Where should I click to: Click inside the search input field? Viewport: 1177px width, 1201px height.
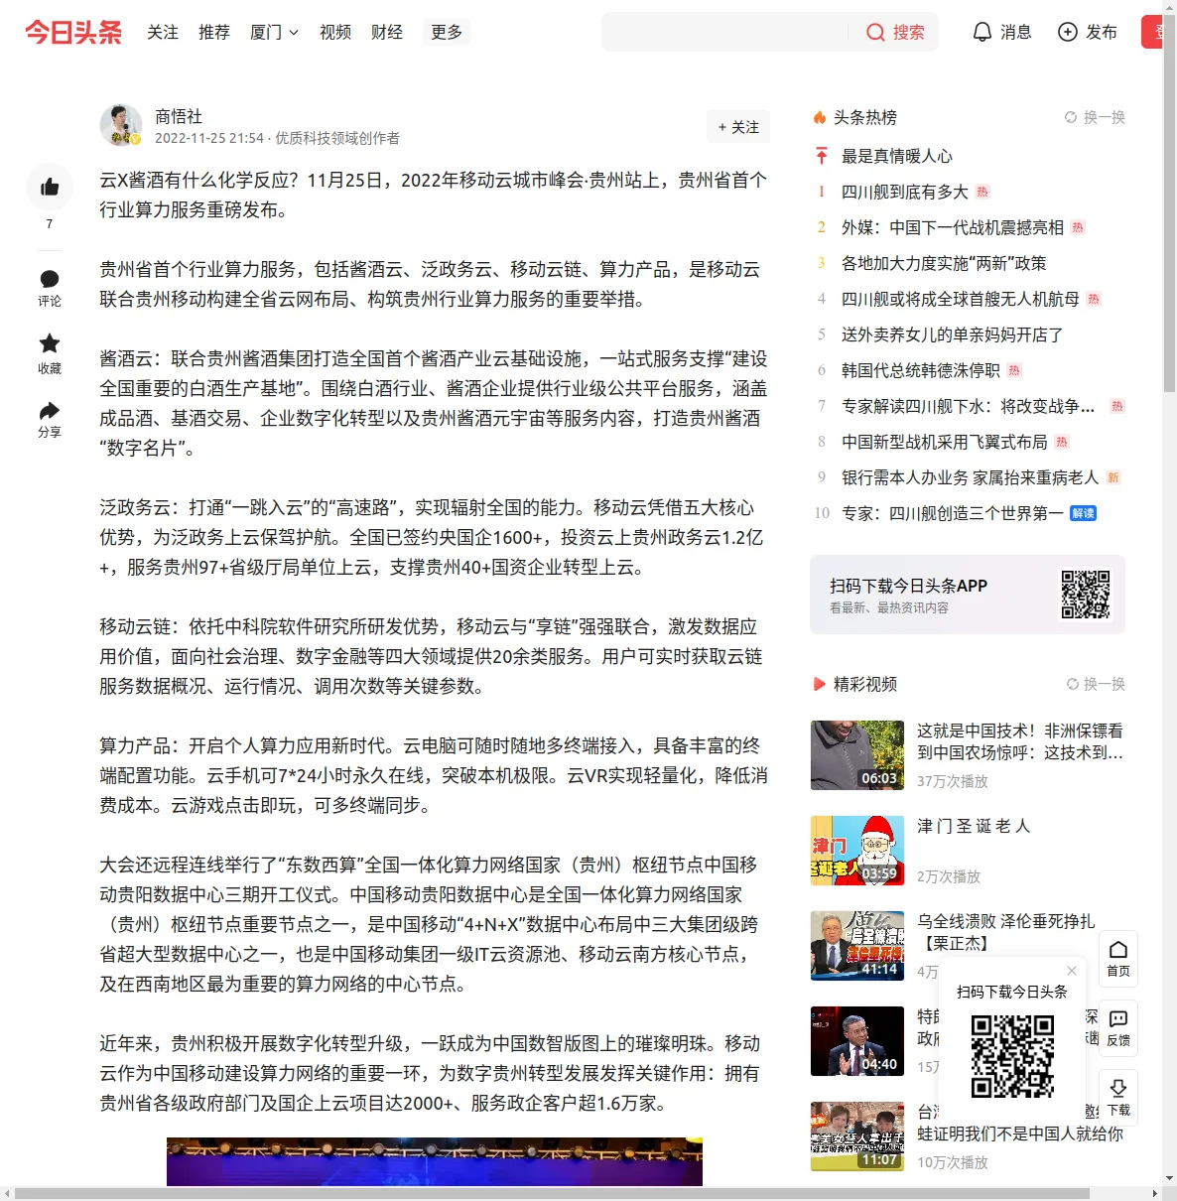[x=724, y=32]
